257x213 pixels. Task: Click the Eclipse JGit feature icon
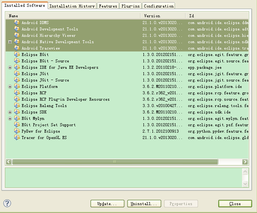(x=17, y=74)
